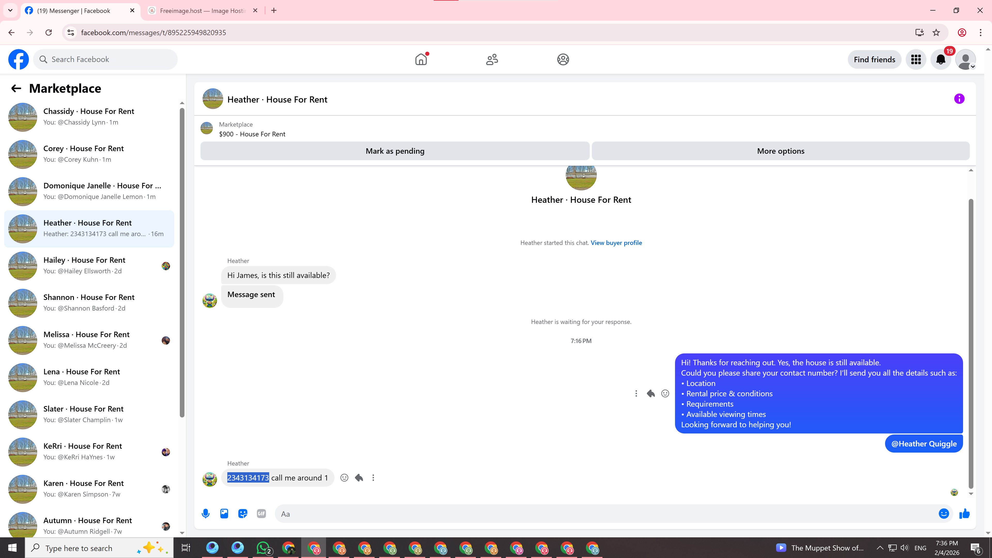This screenshot has width=992, height=558.
Task: Open View buyer profile link
Action: (616, 243)
